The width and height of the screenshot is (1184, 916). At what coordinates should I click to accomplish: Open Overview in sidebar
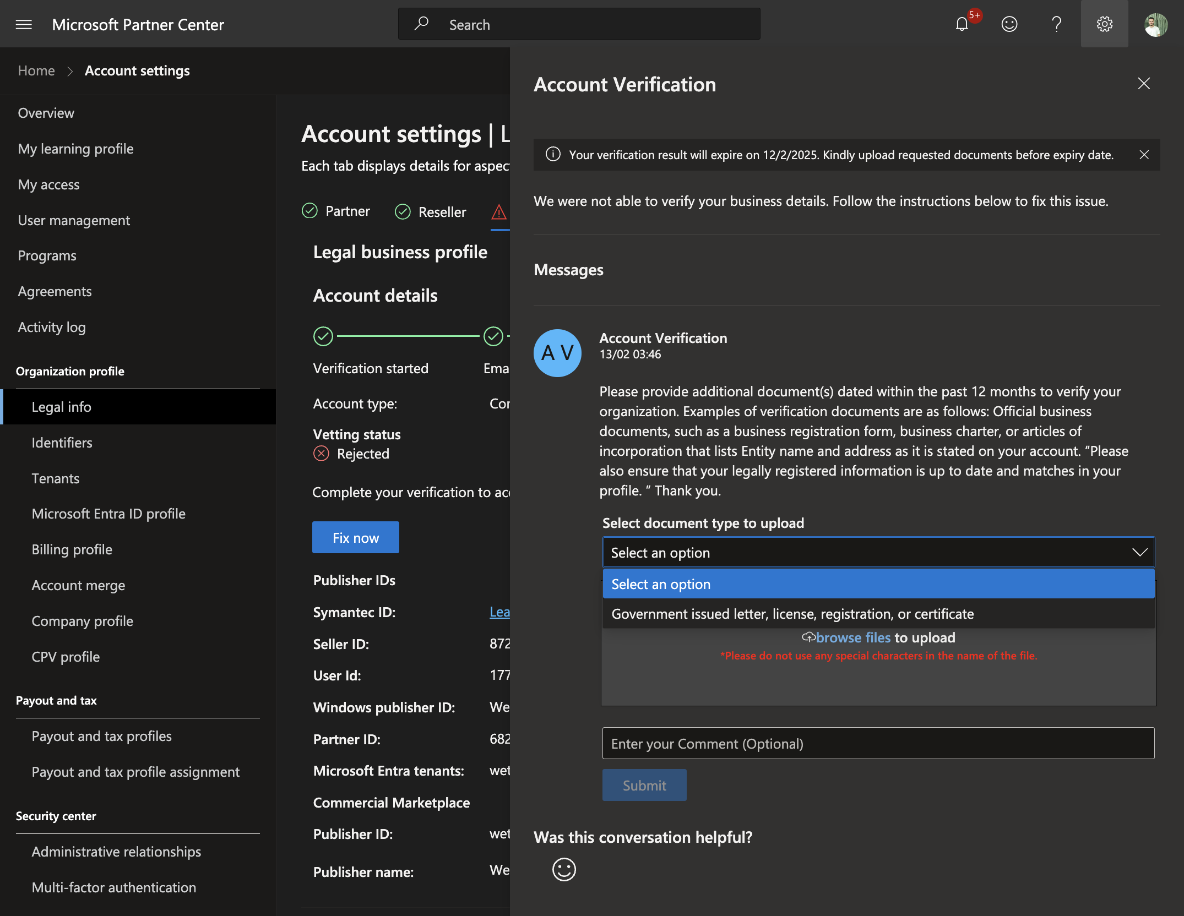46,113
